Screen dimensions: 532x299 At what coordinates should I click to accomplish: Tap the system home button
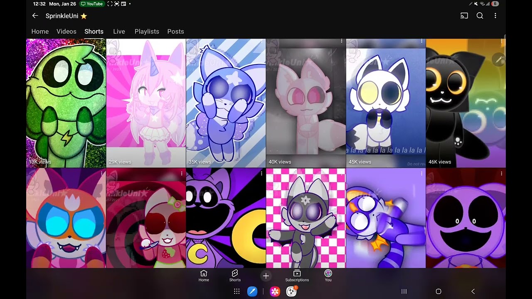(x=438, y=292)
